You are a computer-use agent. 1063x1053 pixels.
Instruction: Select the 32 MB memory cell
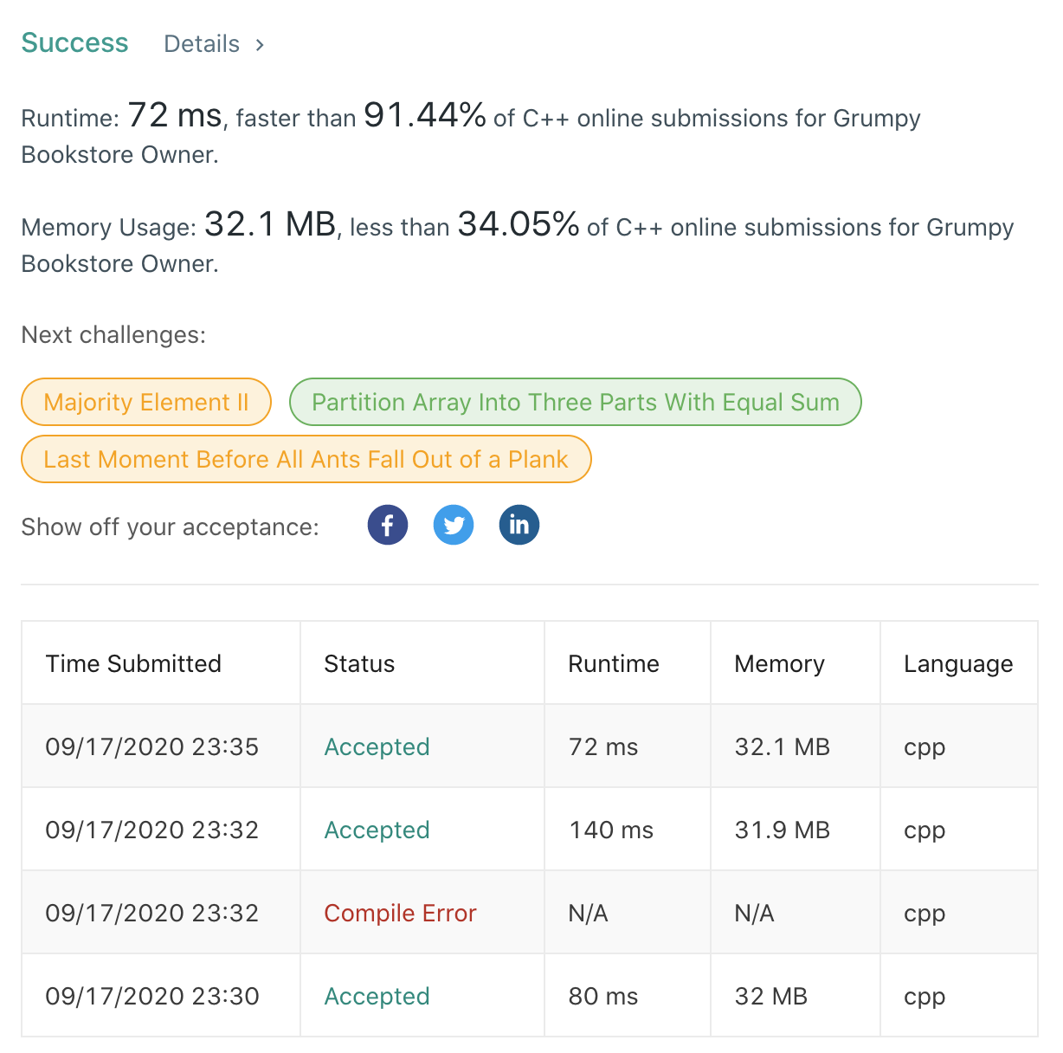click(x=770, y=996)
